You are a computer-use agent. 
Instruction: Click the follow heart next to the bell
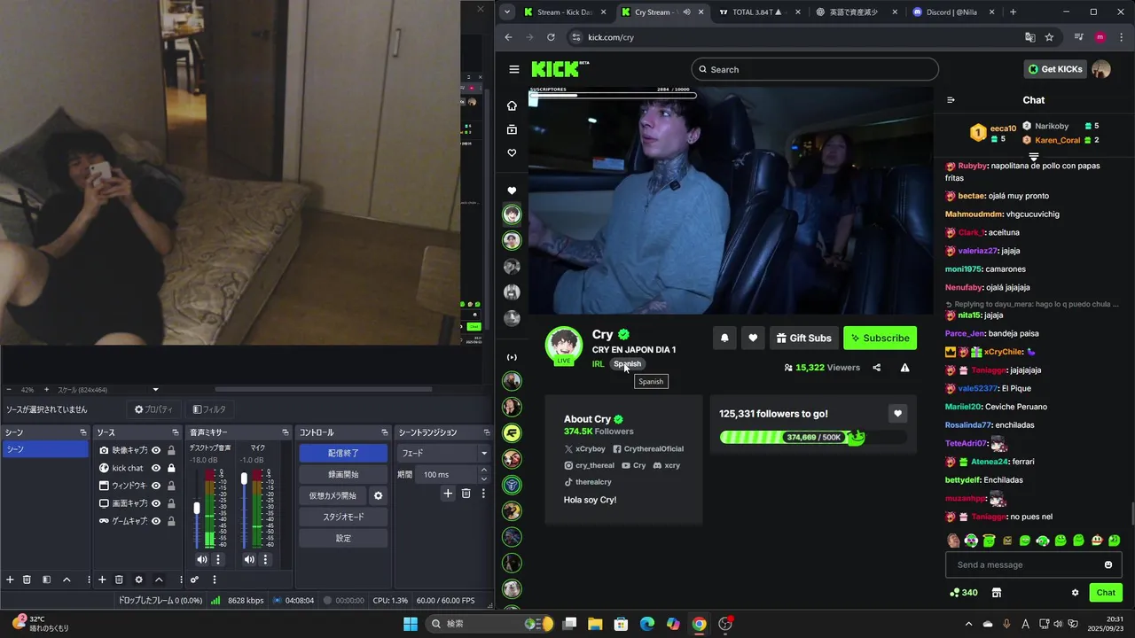(x=753, y=338)
